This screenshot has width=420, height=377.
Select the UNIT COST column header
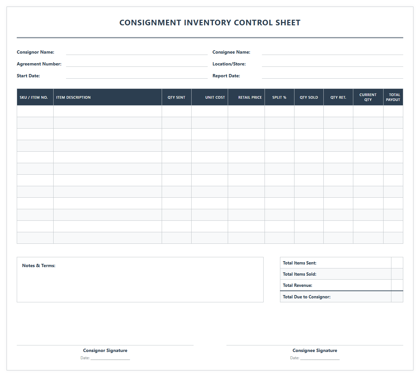point(210,97)
